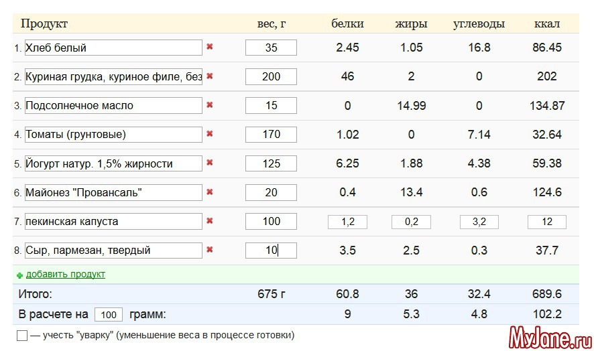
Task: Edit the углеводы field for пекинская капуста
Action: (479, 222)
